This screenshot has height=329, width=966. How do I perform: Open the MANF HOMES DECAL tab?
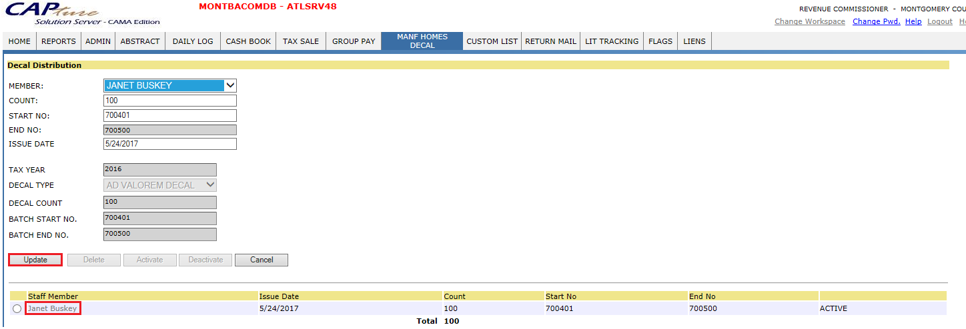(x=422, y=41)
